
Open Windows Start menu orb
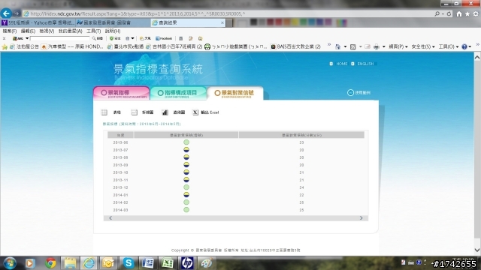coord(10,263)
